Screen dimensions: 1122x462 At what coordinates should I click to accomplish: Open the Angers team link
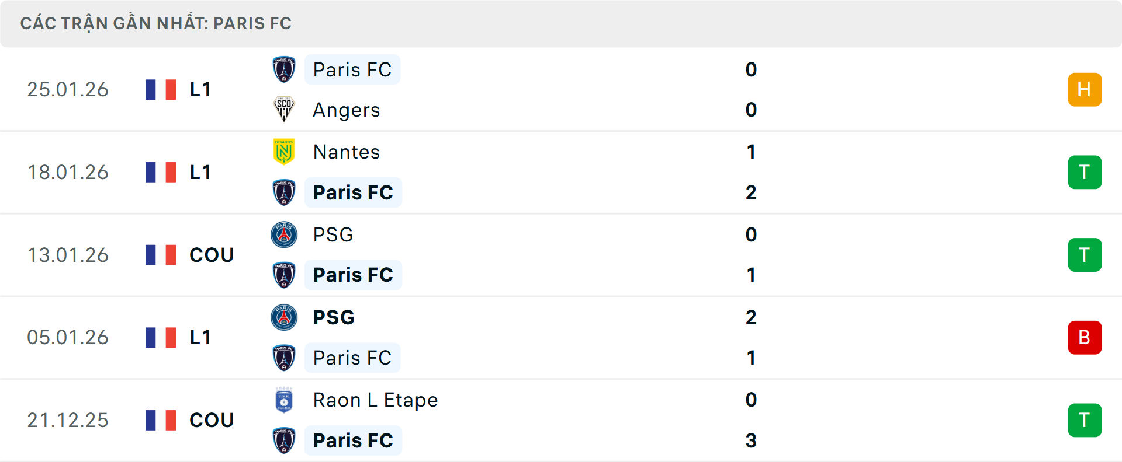point(347,110)
